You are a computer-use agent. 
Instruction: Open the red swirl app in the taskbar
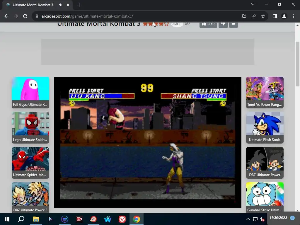(x=93, y=219)
